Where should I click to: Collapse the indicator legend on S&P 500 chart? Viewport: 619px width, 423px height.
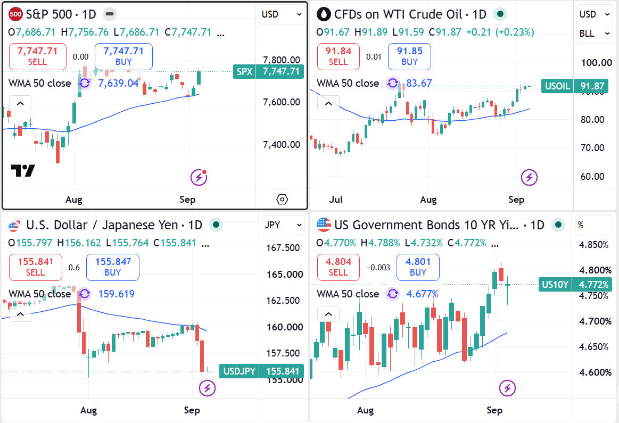pos(21,103)
